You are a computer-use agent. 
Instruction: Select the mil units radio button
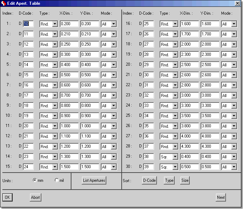point(57,180)
